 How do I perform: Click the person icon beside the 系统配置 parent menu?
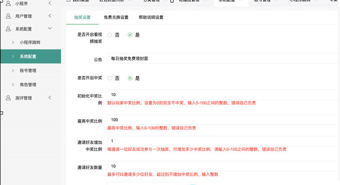pos(8,29)
